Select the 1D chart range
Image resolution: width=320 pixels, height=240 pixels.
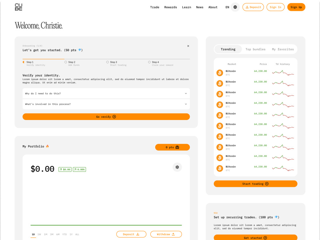pos(33,235)
